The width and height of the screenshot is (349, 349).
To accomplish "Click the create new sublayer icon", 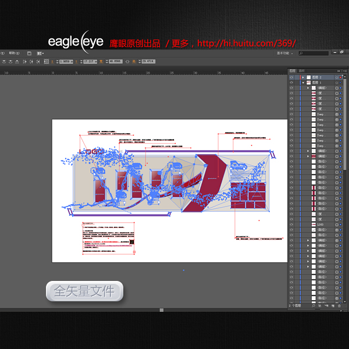I will pos(326,306).
